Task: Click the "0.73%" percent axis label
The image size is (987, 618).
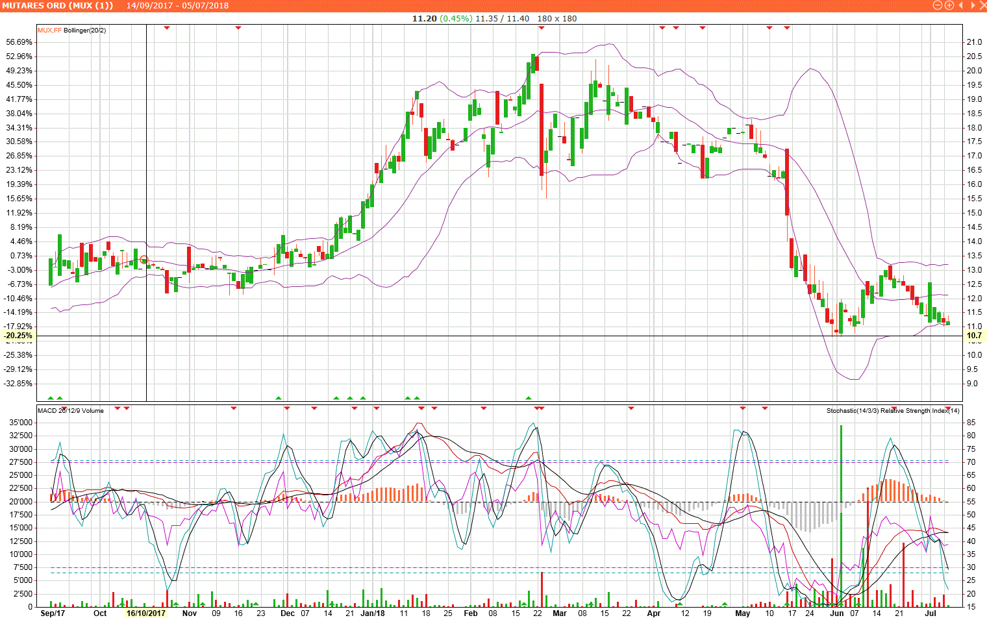Action: coord(21,256)
